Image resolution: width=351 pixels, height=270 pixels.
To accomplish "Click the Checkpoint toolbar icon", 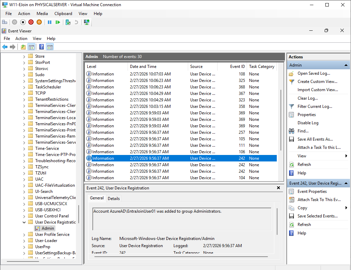I will coord(68,22).
